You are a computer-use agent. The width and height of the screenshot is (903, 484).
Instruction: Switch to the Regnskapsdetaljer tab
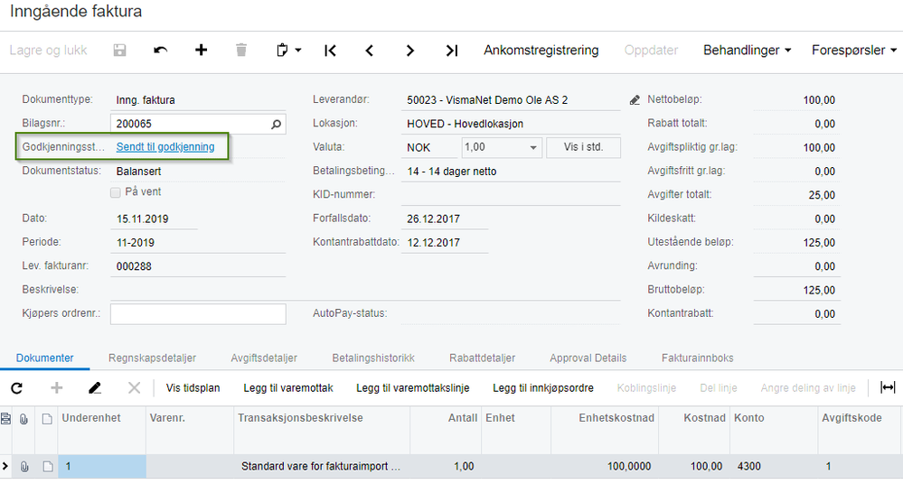[152, 358]
